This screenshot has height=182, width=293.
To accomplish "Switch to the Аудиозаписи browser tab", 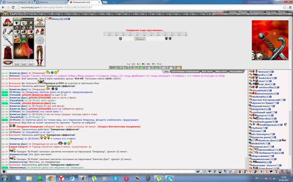I will [18, 2].
